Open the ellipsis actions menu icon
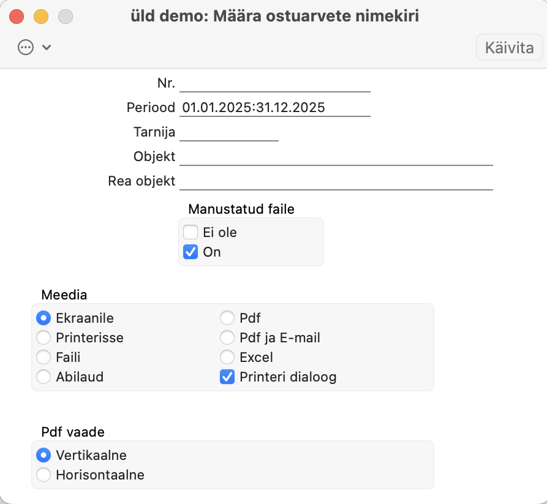This screenshot has height=504, width=547. pos(26,47)
